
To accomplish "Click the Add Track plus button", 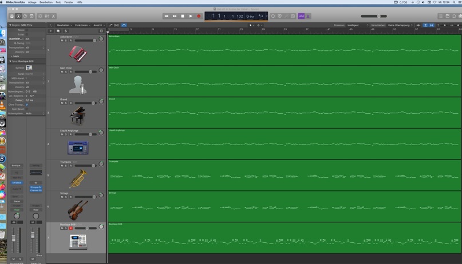I will [x=51, y=31].
